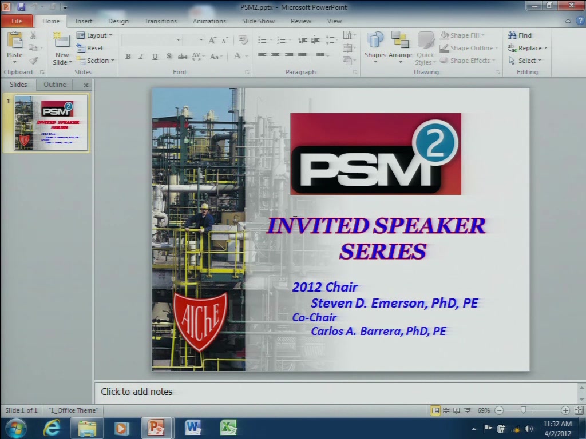Toggle Strikethrough formatting
This screenshot has height=439, width=586.
point(183,57)
